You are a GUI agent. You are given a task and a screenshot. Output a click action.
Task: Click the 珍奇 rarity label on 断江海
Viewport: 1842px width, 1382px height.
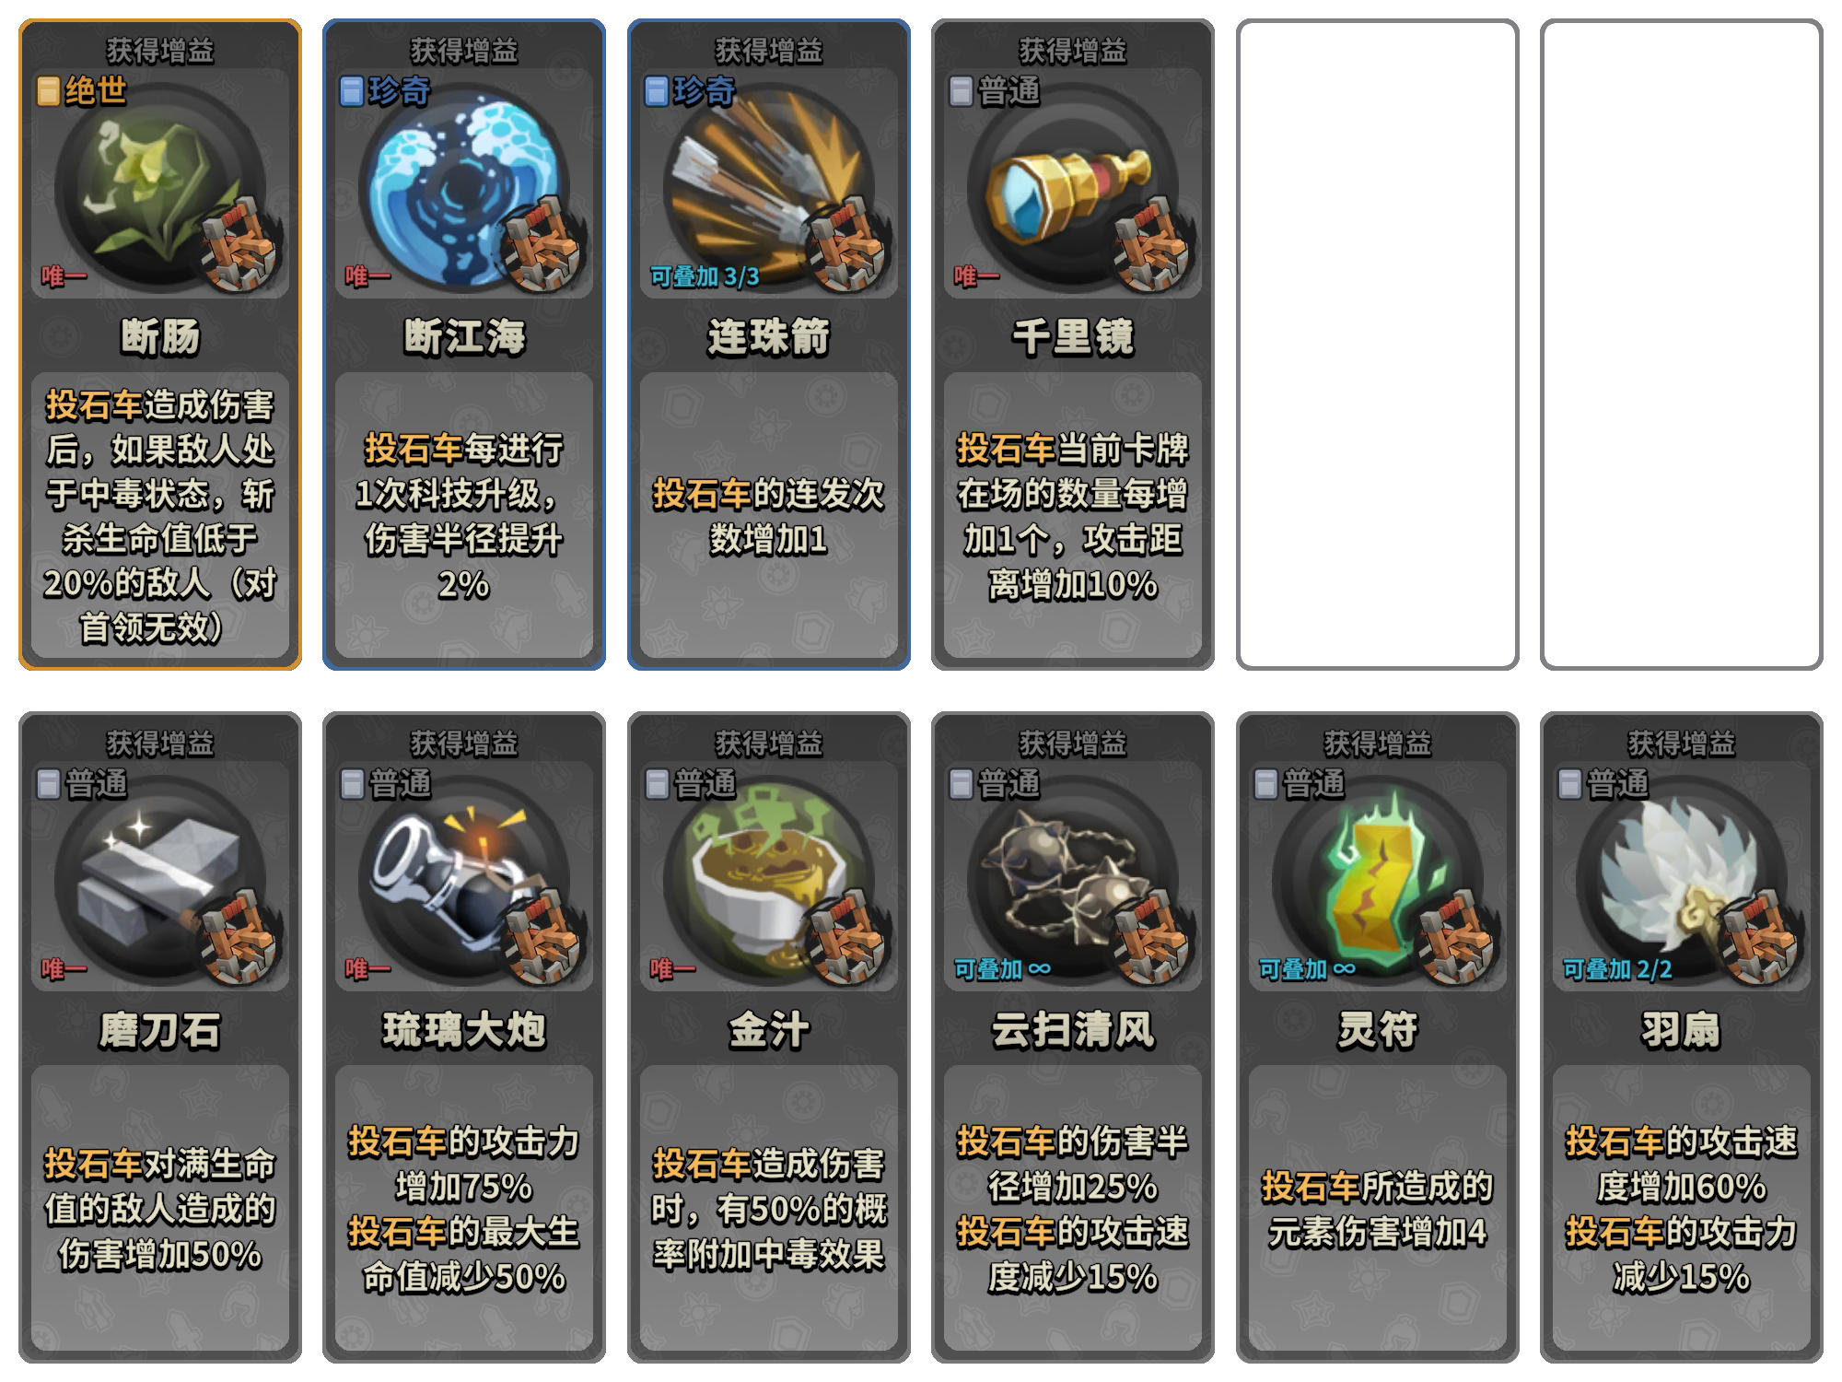[x=386, y=90]
